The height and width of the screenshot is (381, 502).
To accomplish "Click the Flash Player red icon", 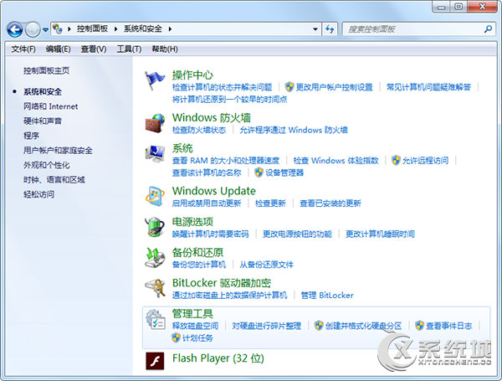I will click(x=155, y=361).
